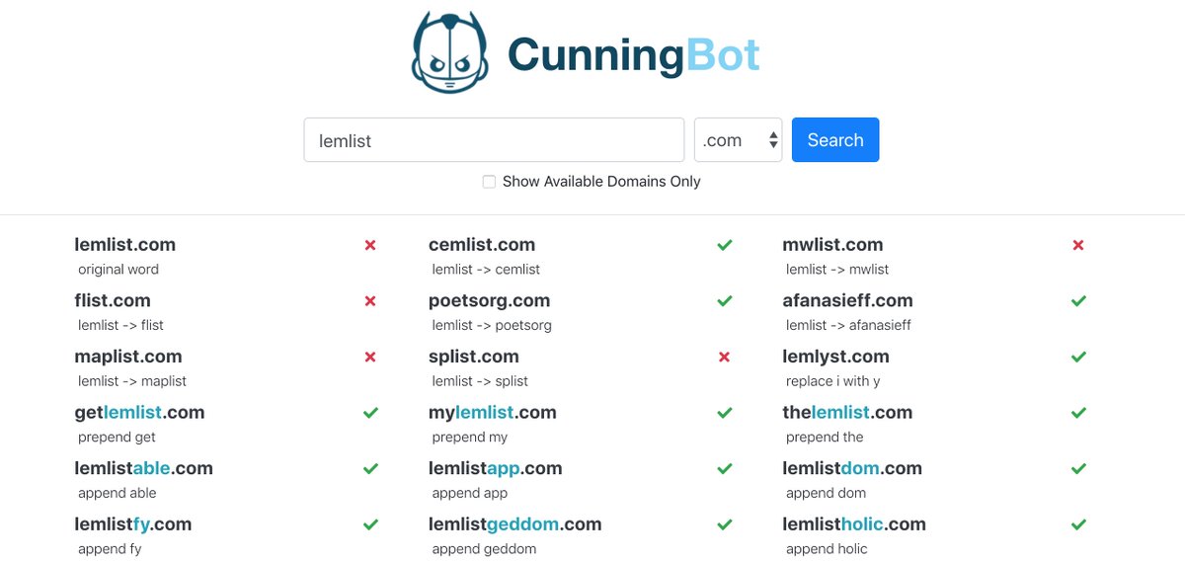
Task: Select the getlemlist.com domain result
Action: (139, 413)
